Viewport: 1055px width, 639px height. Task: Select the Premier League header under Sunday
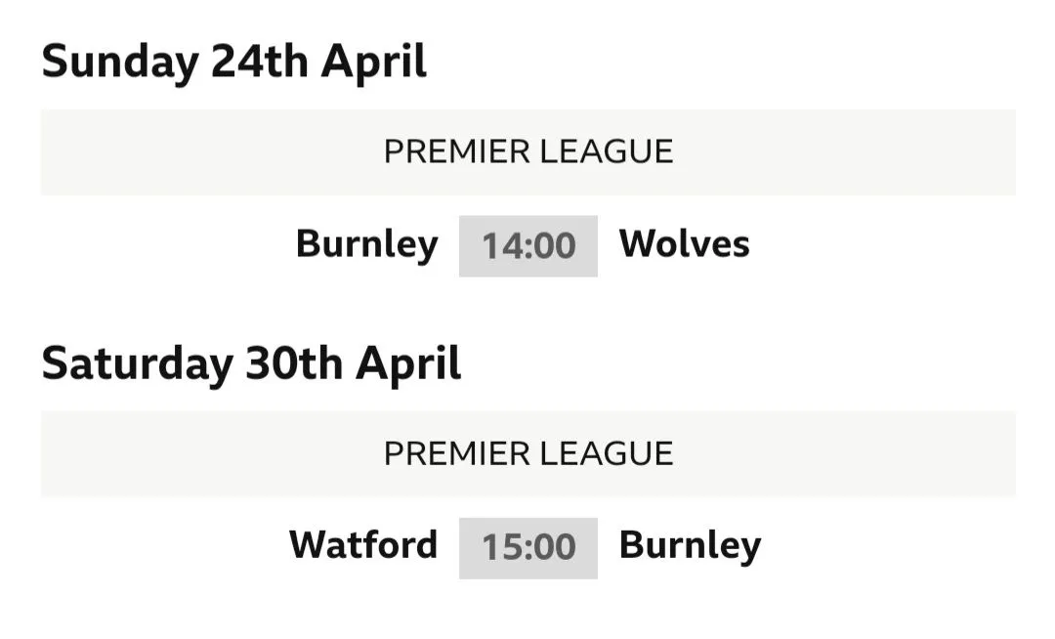527,152
